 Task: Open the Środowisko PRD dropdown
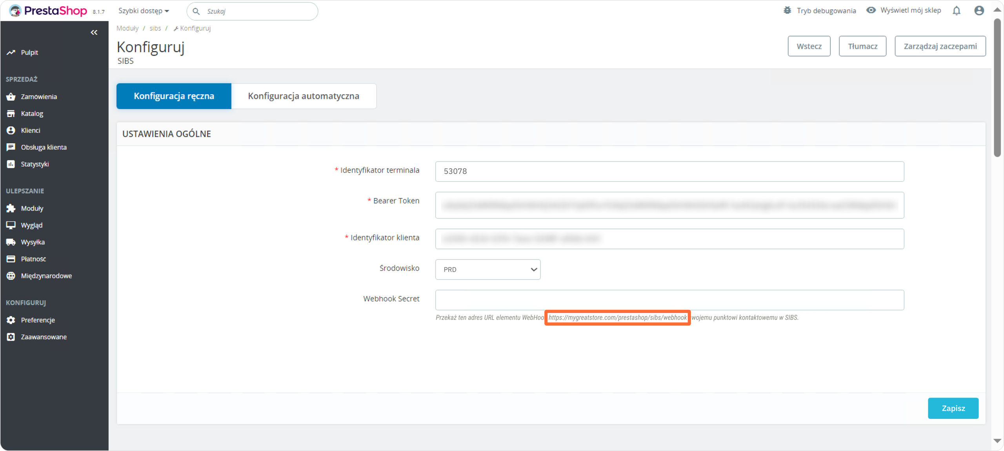pos(487,269)
